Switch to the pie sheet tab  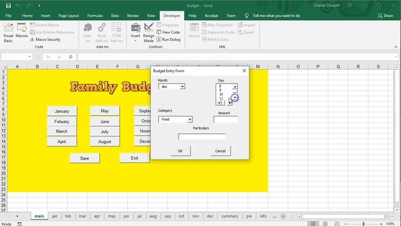point(249,216)
